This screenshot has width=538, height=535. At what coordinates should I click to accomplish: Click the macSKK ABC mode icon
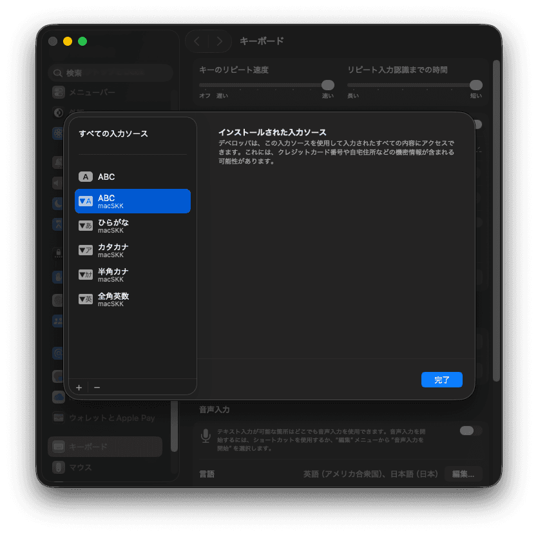86,201
